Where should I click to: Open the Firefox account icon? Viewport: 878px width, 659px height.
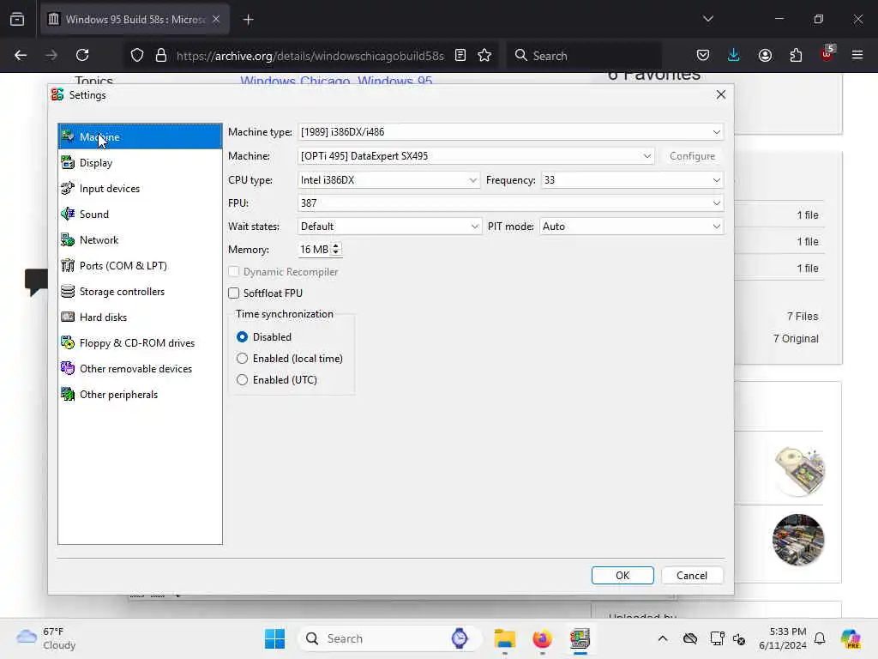pos(765,55)
